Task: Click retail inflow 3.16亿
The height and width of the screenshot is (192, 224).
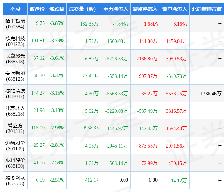Action: tap(180, 24)
